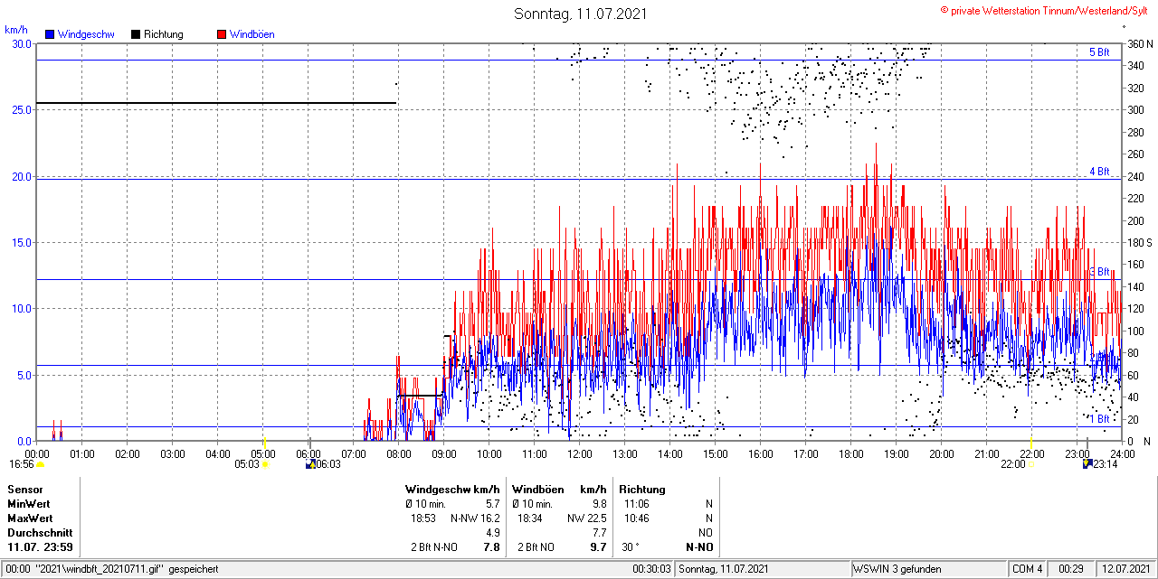This screenshot has height=579, width=1158.
Task: Click the chart title Sonntag, 11.07.2021
Action: point(581,14)
